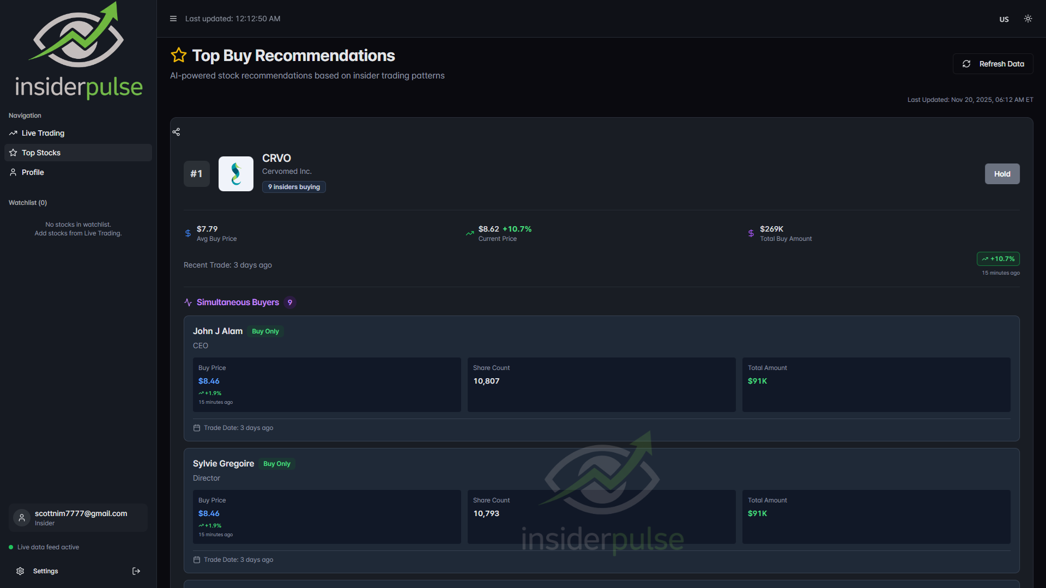Click the trend arrow beside Current Price

(469, 233)
